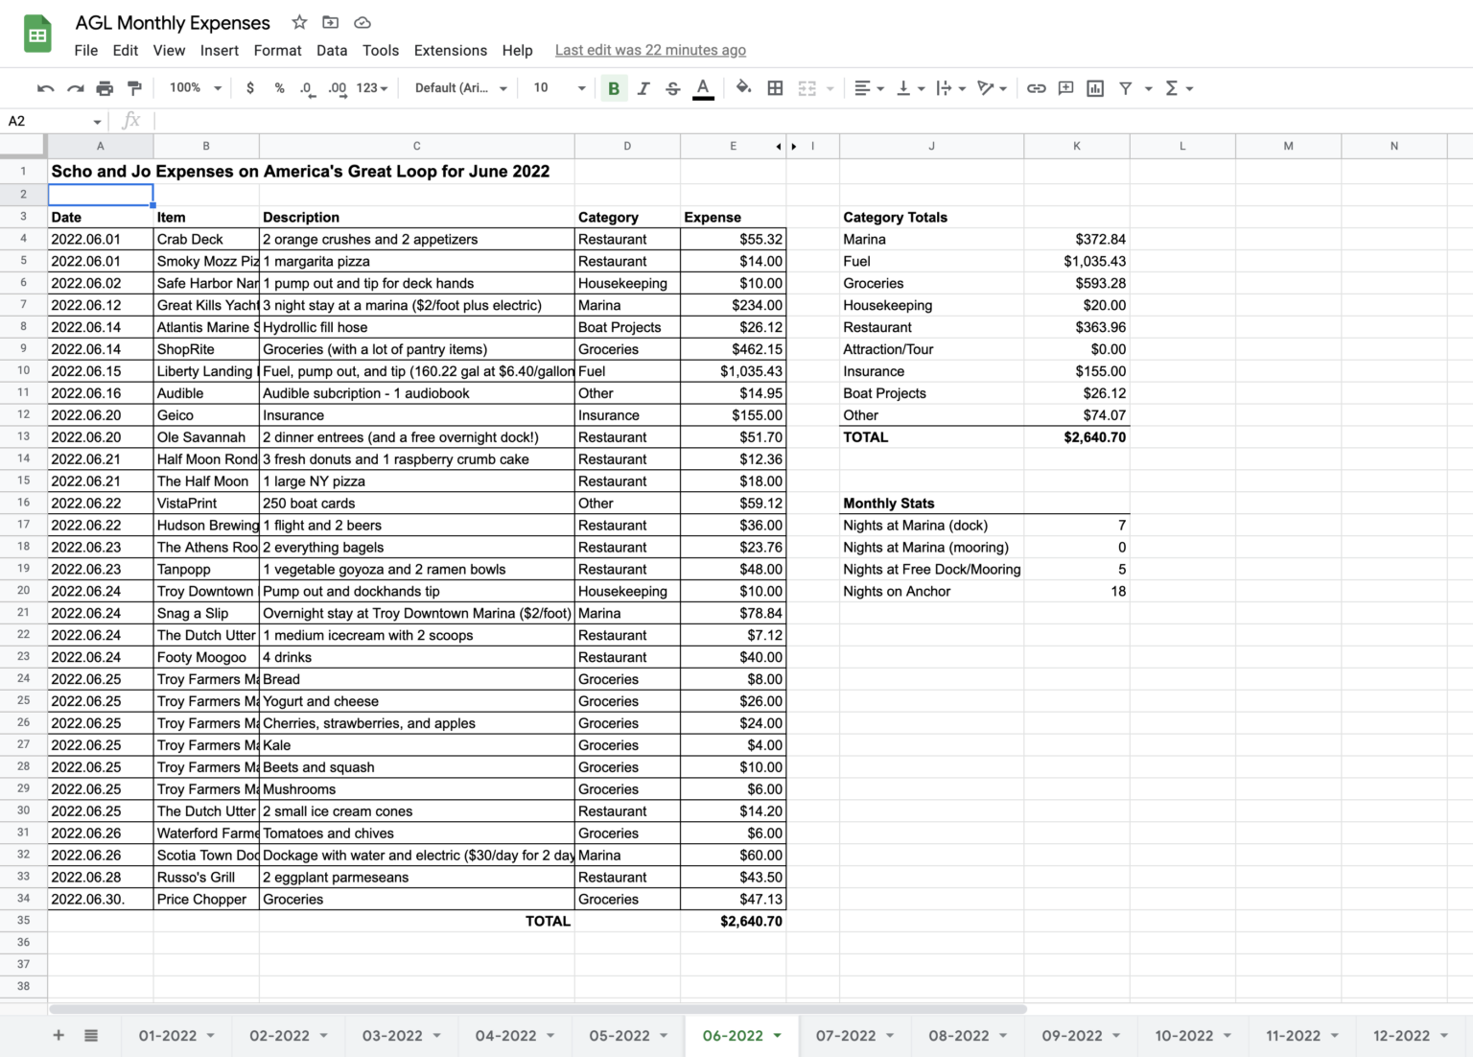Toggle strikethrough formatting
Viewport: 1473px width, 1057px height.
pyautogui.click(x=673, y=88)
